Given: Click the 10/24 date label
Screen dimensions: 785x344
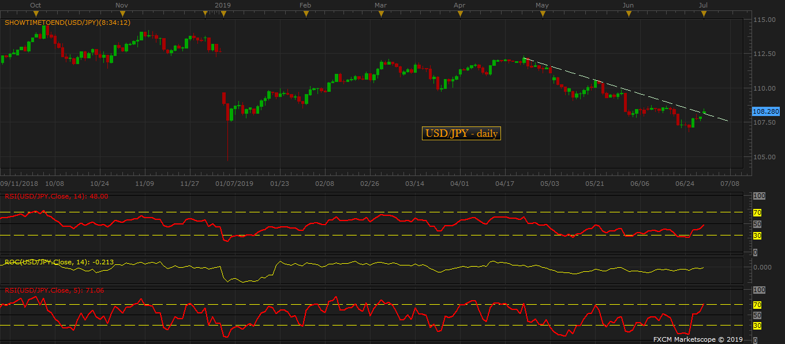Looking at the screenshot, I should coord(100,184).
